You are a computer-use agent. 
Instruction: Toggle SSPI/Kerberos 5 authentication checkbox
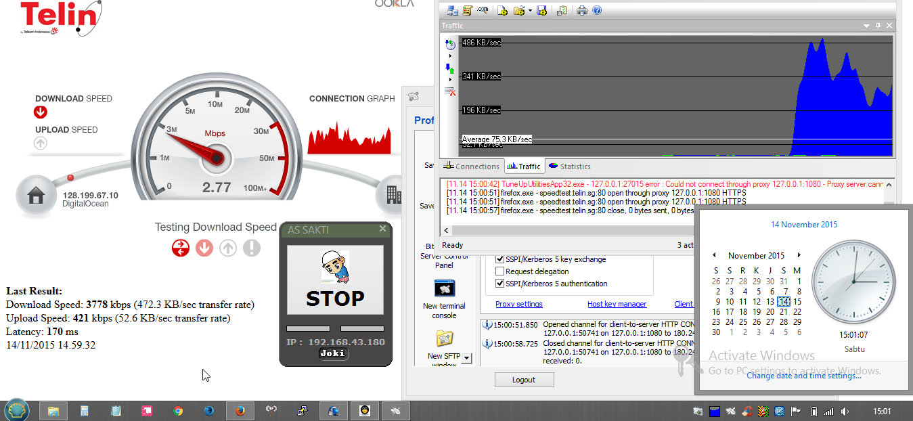500,284
